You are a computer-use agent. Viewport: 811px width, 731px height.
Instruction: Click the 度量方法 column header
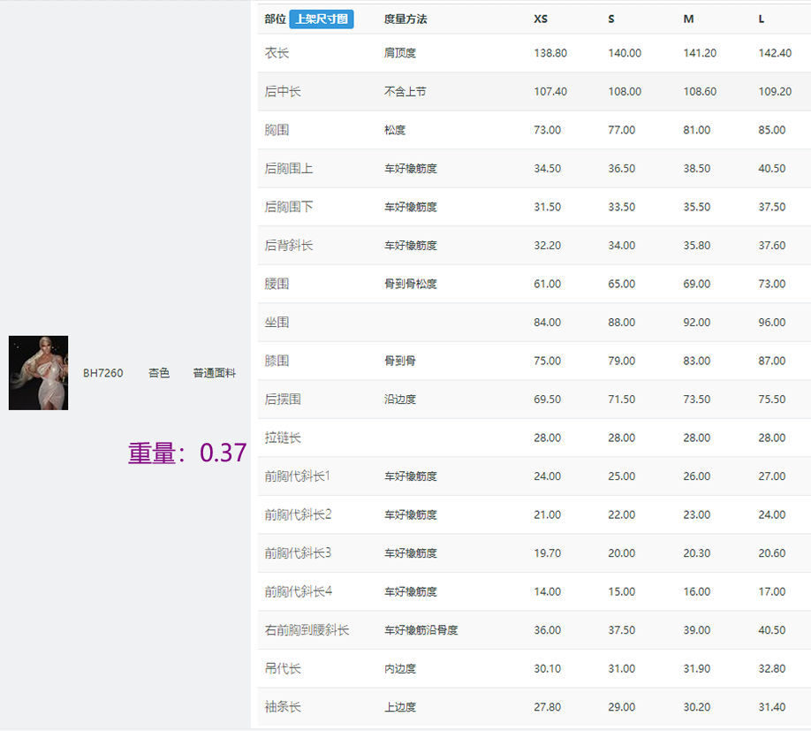[405, 19]
